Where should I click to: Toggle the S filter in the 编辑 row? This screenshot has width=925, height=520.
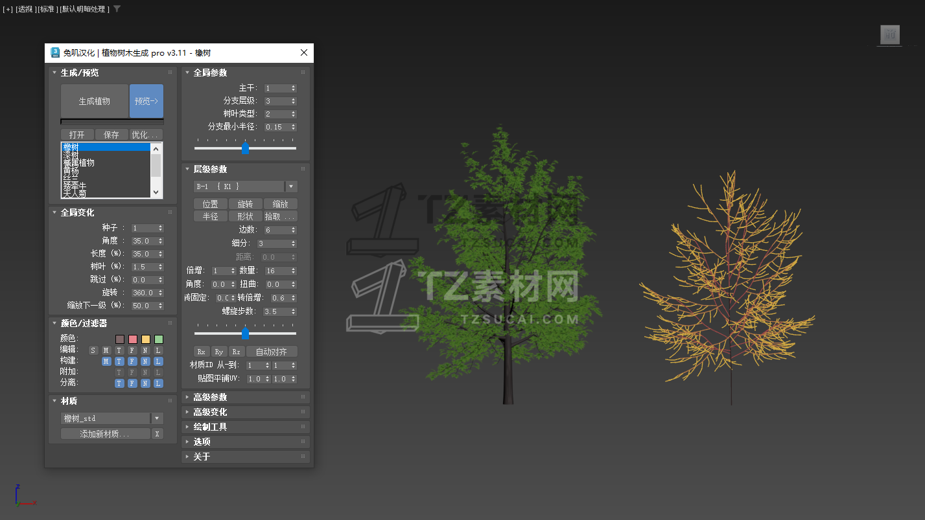93,350
